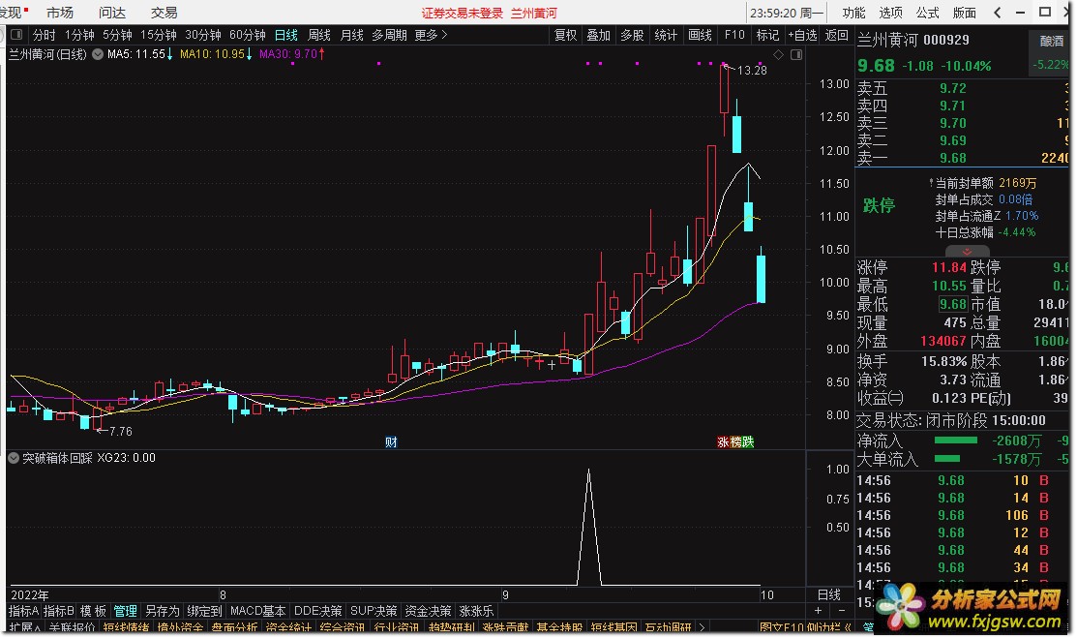
Task: Click the 统计 toolbar button
Action: [x=666, y=35]
